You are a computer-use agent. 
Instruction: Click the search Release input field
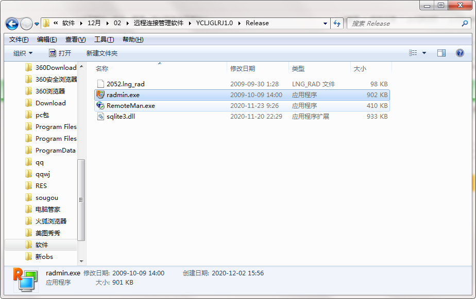[404, 23]
